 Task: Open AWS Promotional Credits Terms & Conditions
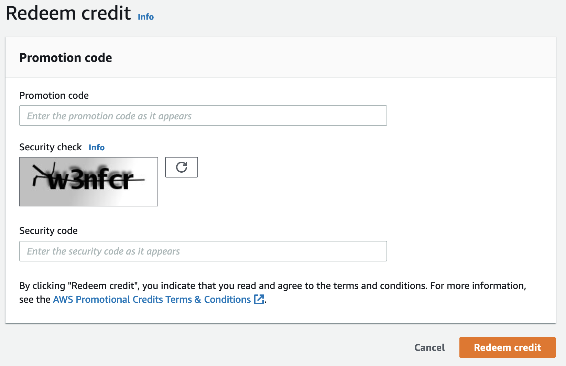[152, 299]
